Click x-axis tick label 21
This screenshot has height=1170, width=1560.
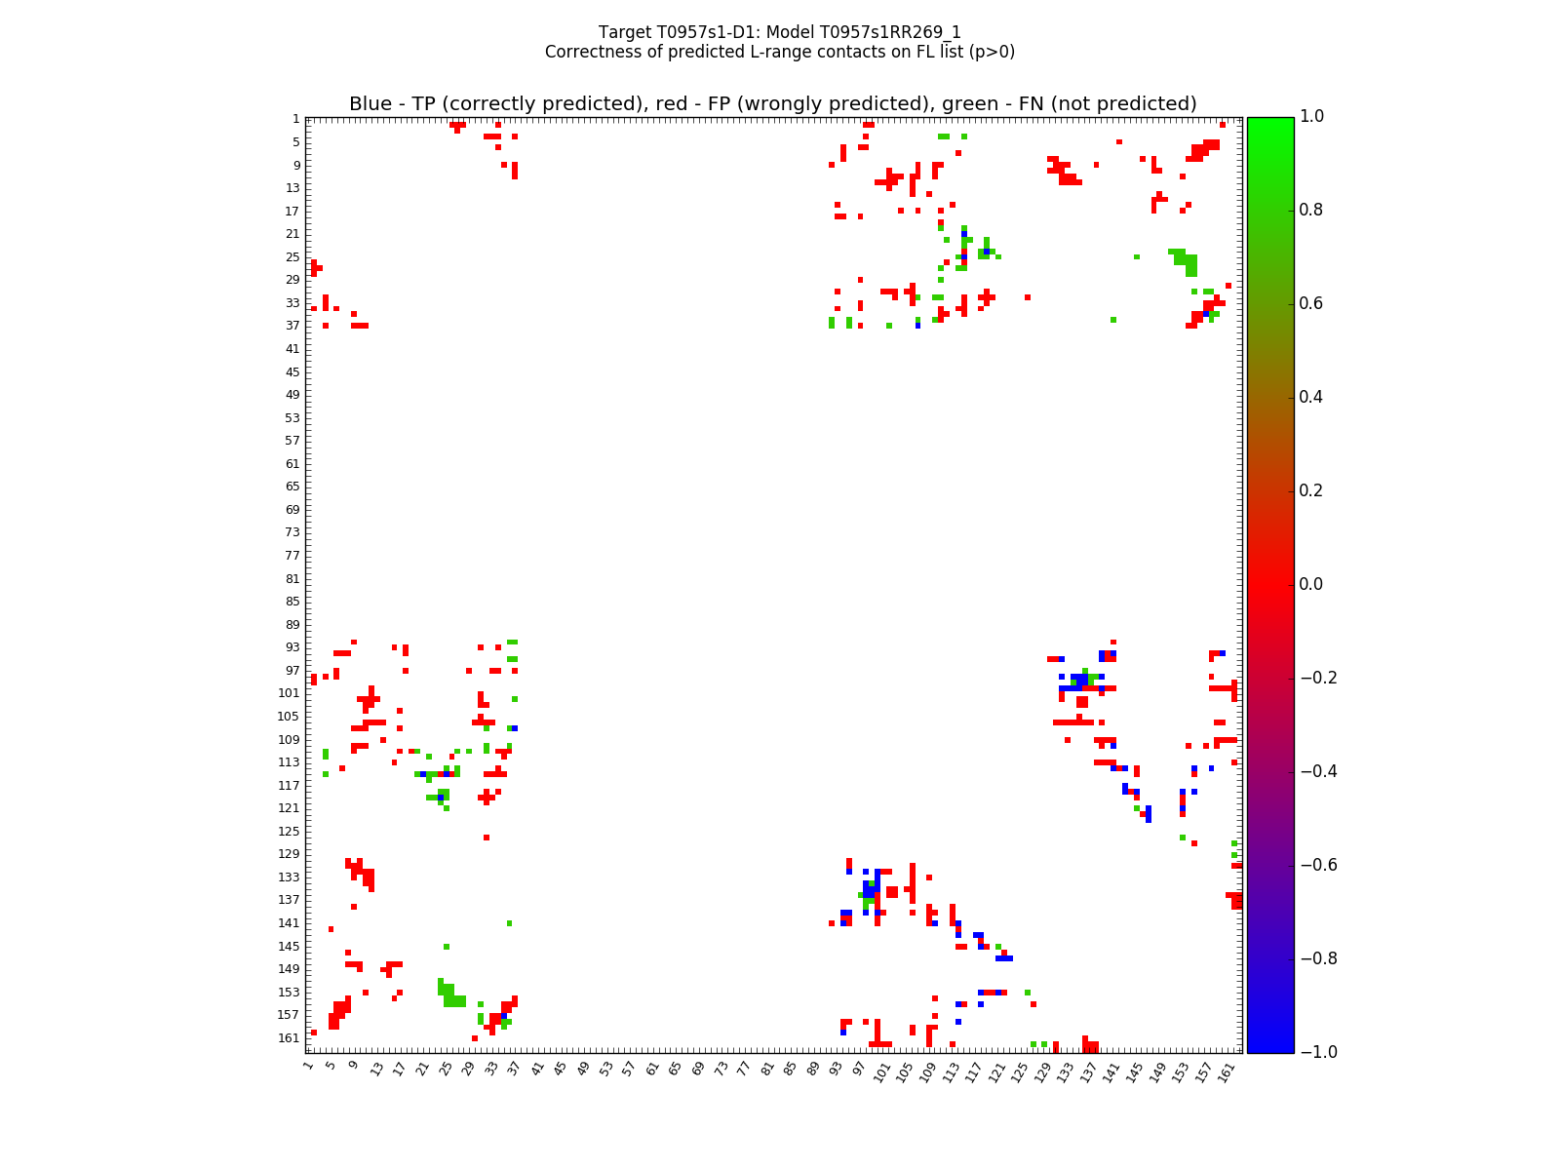[x=421, y=1069]
